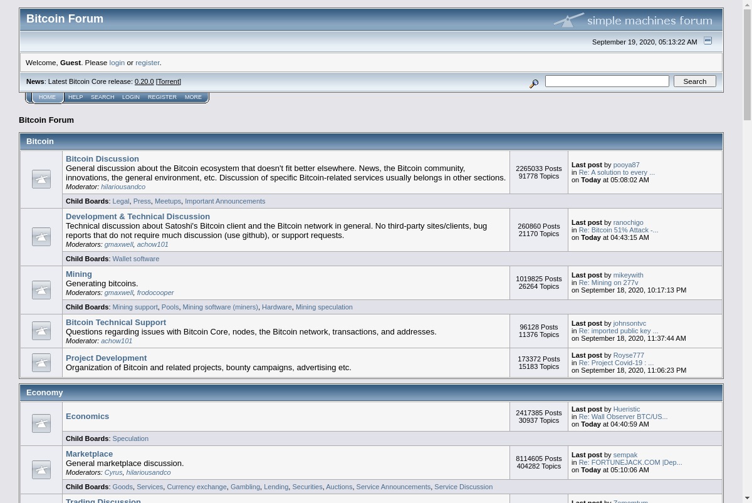752x503 pixels.
Task: Open the Economics board
Action: (87, 417)
